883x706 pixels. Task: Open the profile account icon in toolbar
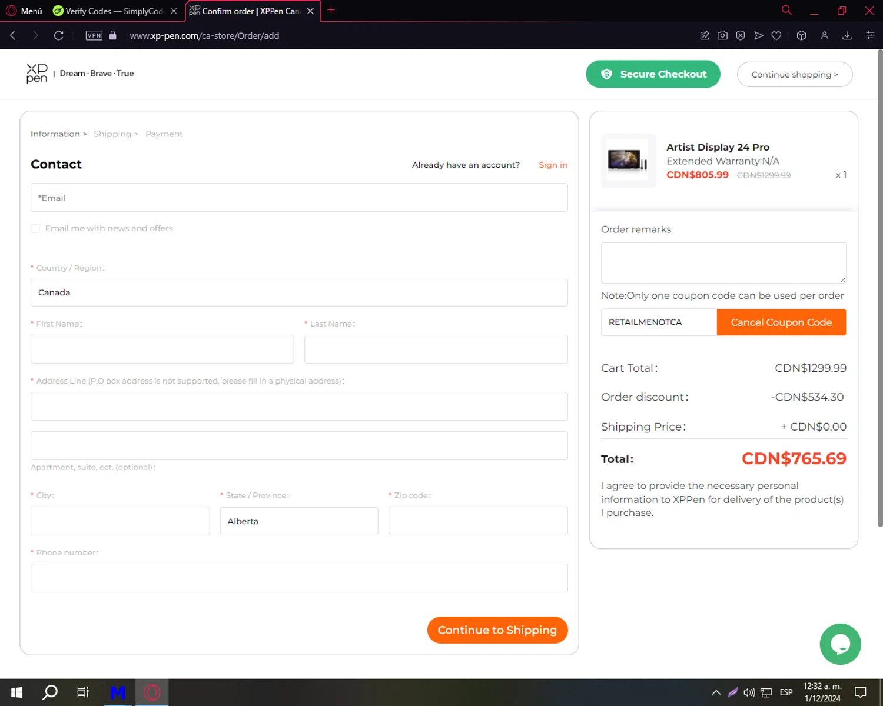click(825, 35)
